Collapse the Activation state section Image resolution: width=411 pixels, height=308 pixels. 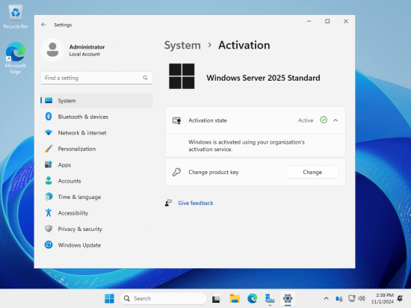click(x=336, y=120)
